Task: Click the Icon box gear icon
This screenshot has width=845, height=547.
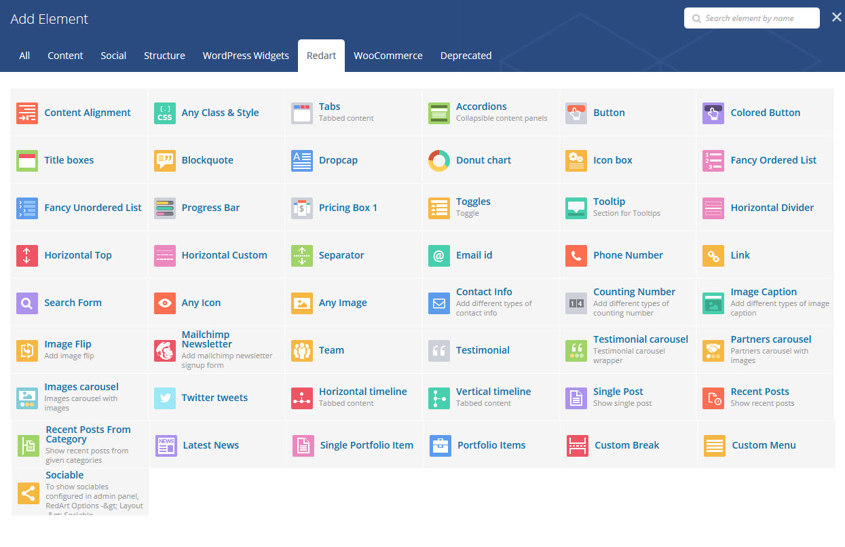Action: [576, 161]
